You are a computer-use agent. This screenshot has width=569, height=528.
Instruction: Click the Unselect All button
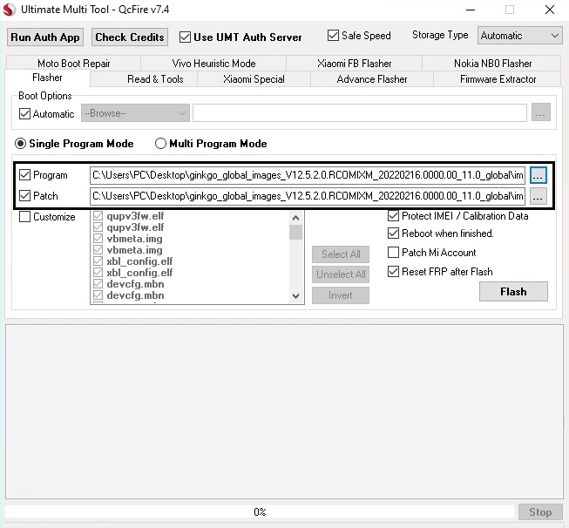pos(341,274)
